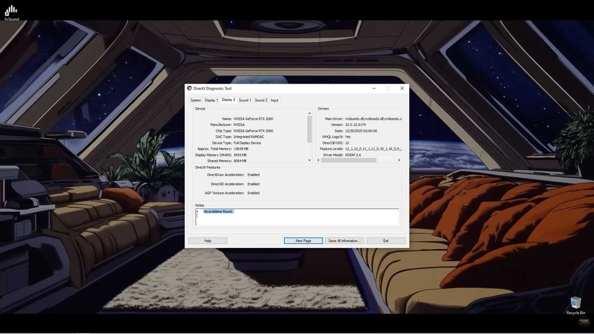Click the Manufacturer value 'NVIDIA'
The height and width of the screenshot is (334, 594).
239,125
